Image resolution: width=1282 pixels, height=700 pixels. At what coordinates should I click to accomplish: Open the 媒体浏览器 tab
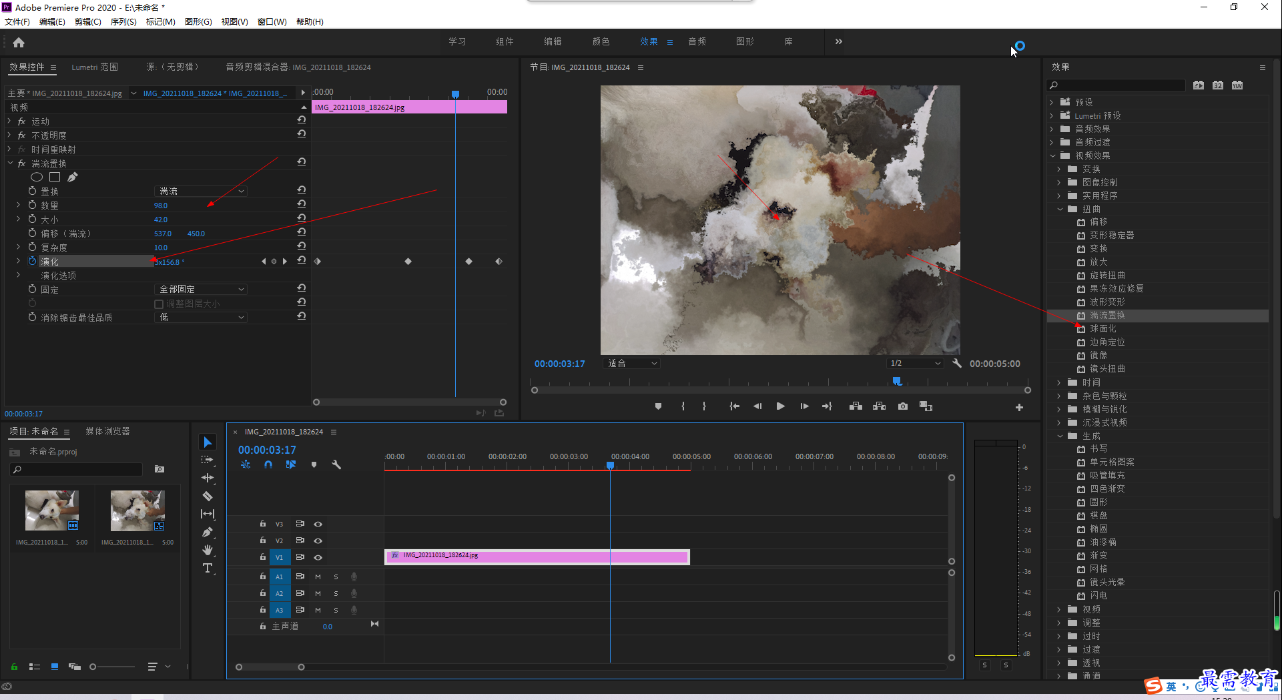[107, 431]
